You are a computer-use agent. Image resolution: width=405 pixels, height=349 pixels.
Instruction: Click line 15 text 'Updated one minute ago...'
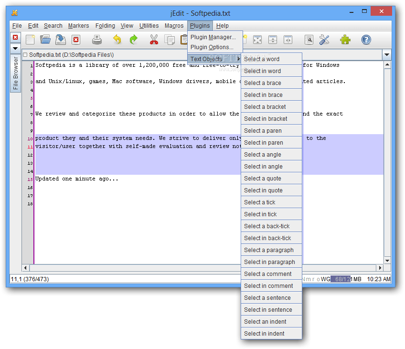77,179
